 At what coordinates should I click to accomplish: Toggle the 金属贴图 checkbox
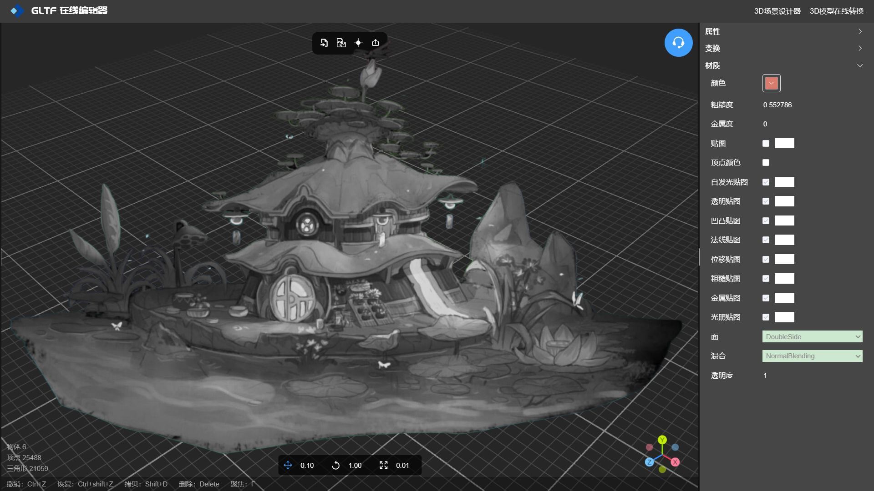coord(766,298)
